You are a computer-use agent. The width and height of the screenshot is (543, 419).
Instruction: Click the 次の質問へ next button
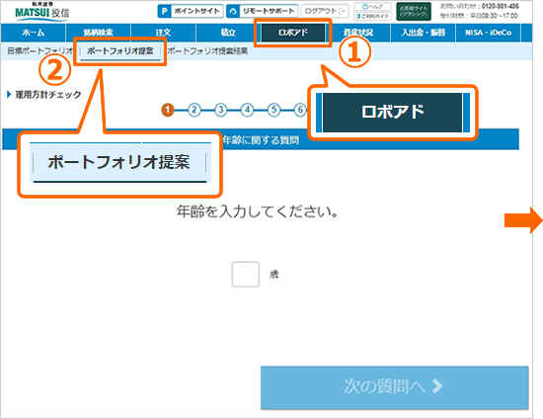pyautogui.click(x=394, y=387)
